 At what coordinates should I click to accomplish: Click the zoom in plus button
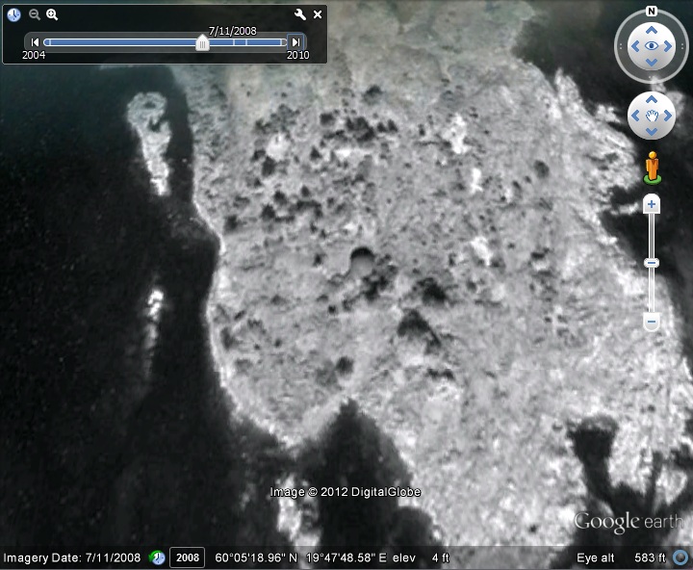[x=652, y=204]
